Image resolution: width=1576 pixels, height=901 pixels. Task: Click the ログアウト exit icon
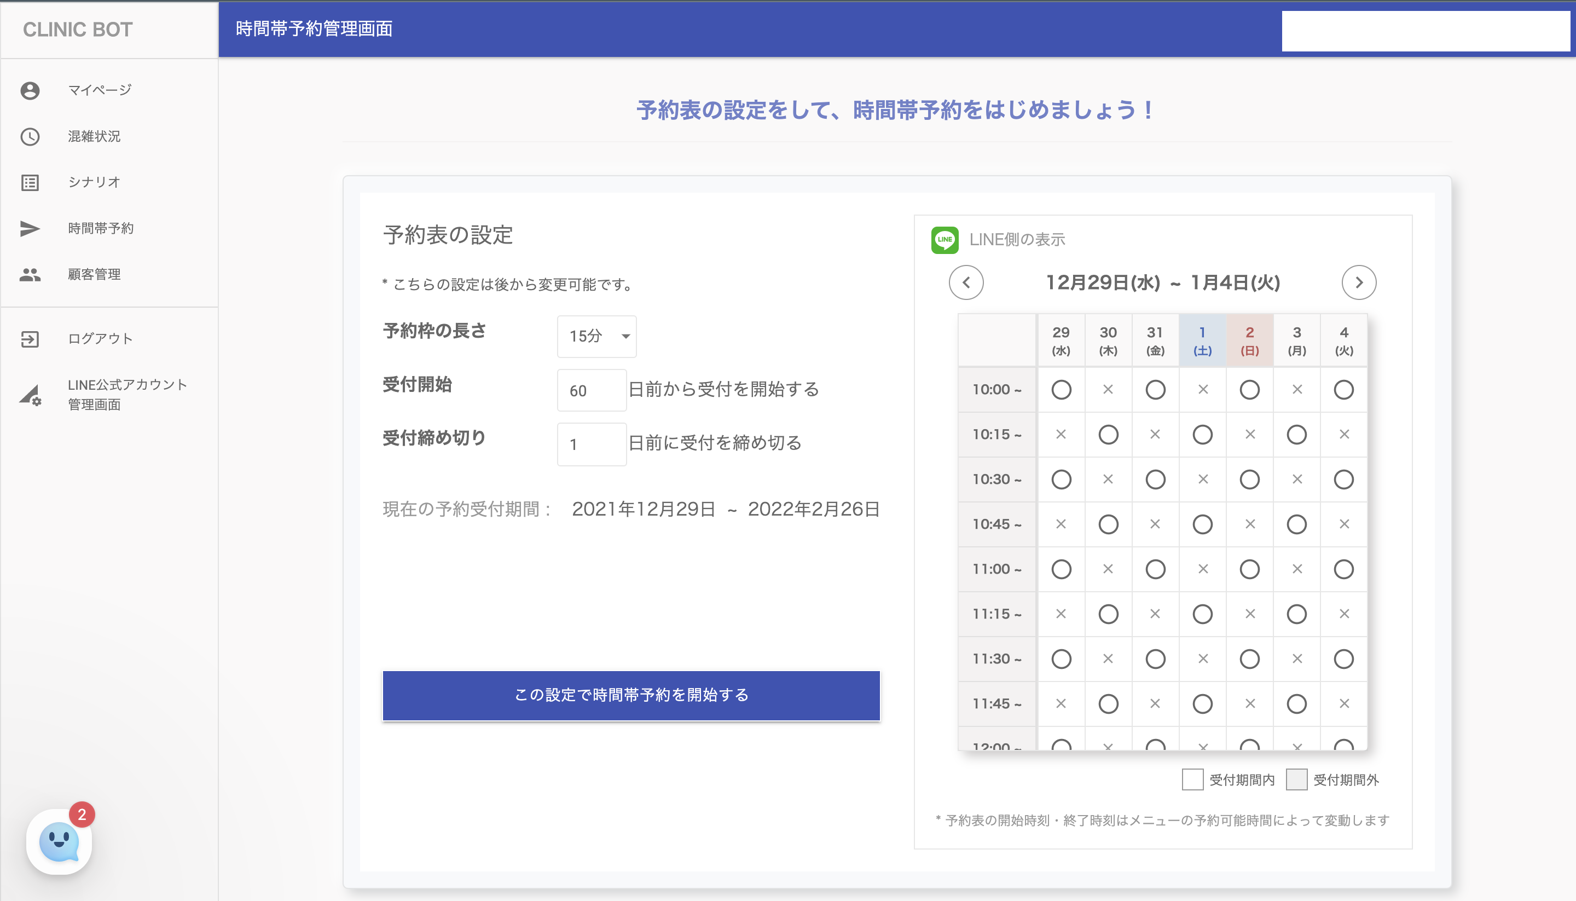click(30, 338)
